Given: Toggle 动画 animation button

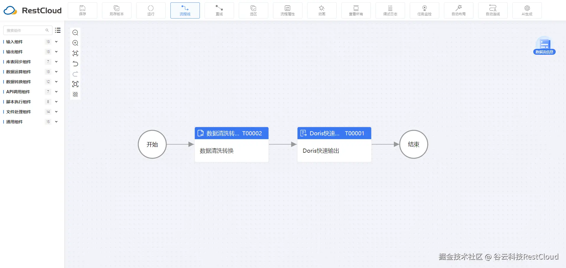Looking at the screenshot, I should tap(322, 11).
